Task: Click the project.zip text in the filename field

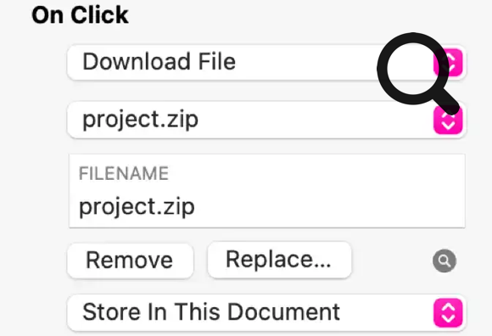Action: (x=137, y=207)
